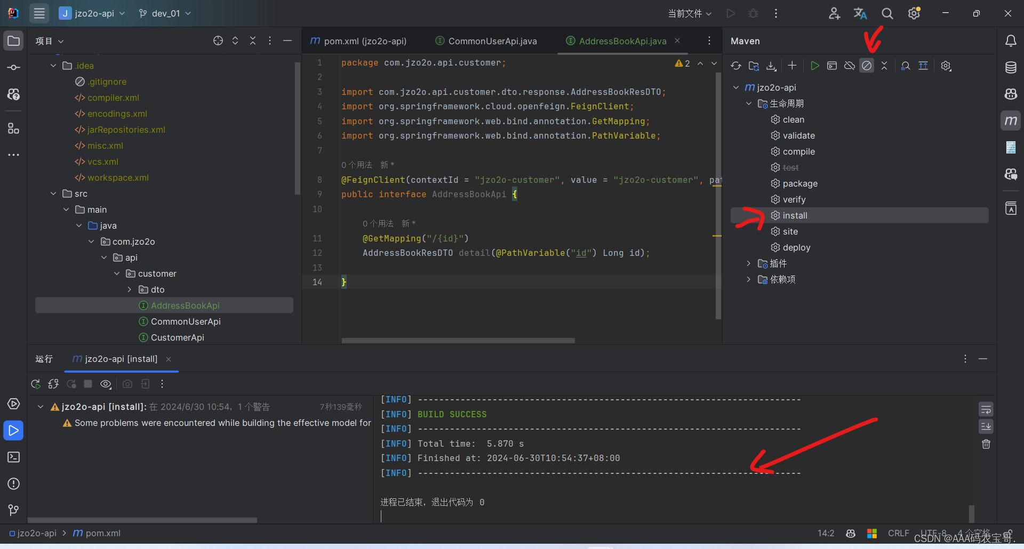The image size is (1024, 549).
Task: Click the Run panel horizontal scrollbar
Action: click(142, 520)
